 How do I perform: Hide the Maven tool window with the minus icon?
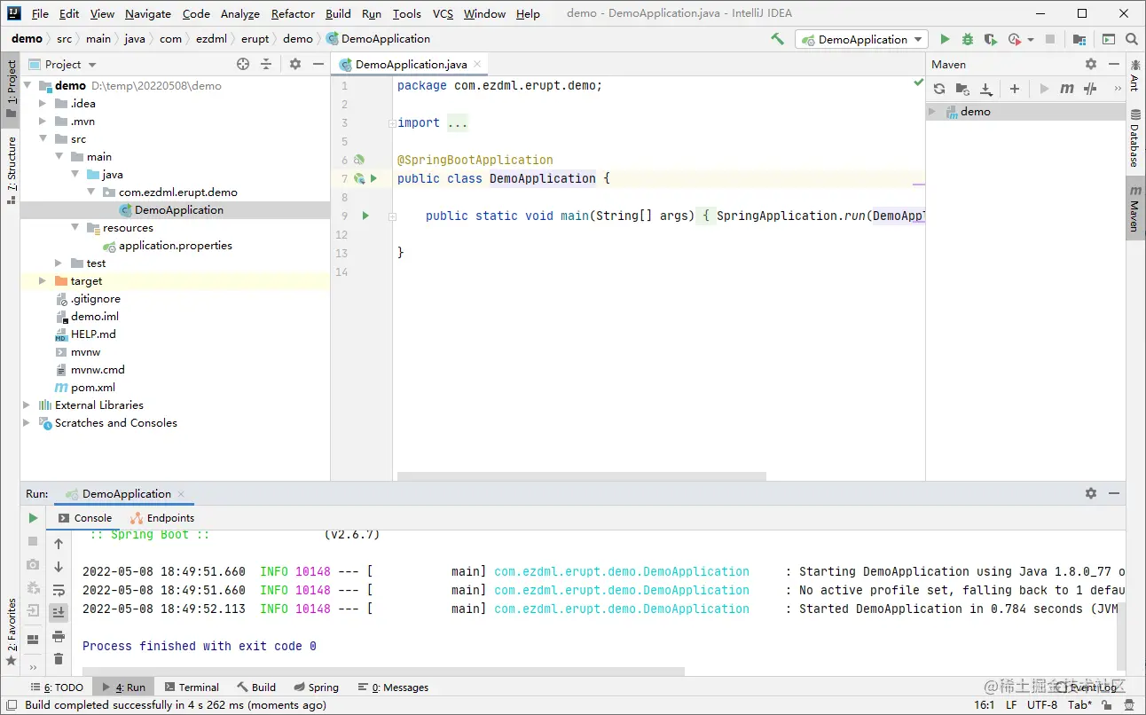coord(1114,64)
